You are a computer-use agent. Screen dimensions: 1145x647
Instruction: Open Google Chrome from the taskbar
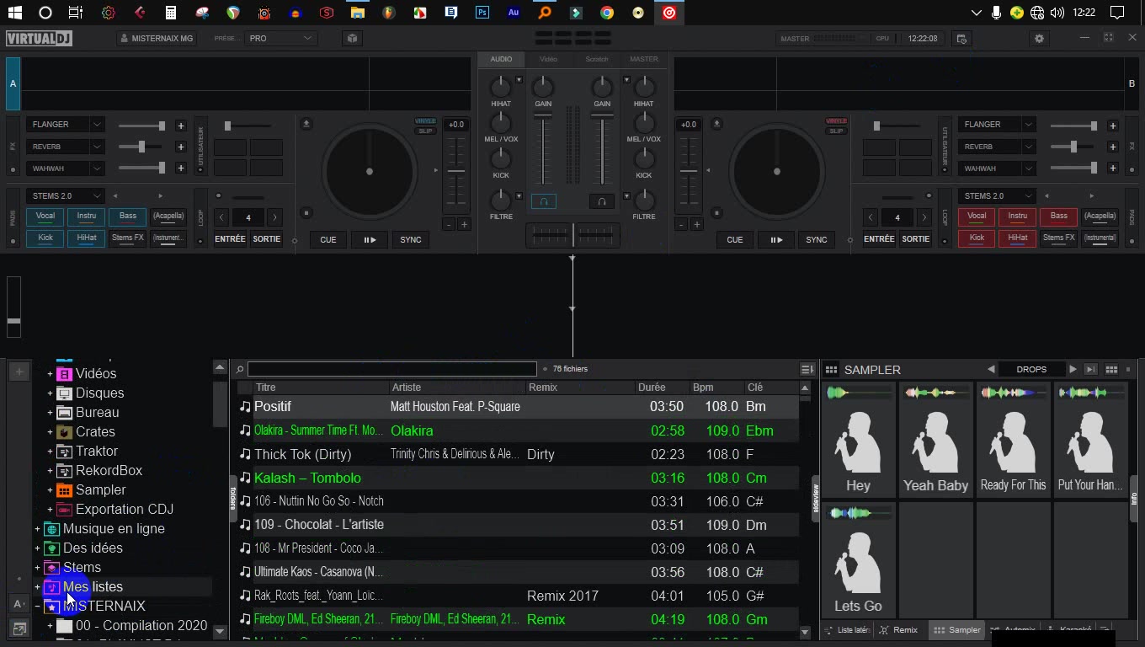pyautogui.click(x=607, y=13)
